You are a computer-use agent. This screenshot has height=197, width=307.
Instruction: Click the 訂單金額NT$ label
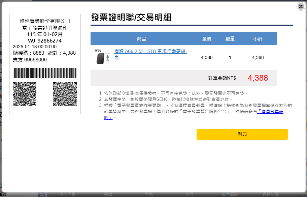pyautogui.click(x=222, y=78)
